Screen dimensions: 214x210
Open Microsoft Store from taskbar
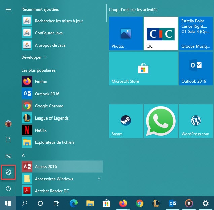click(x=106, y=203)
